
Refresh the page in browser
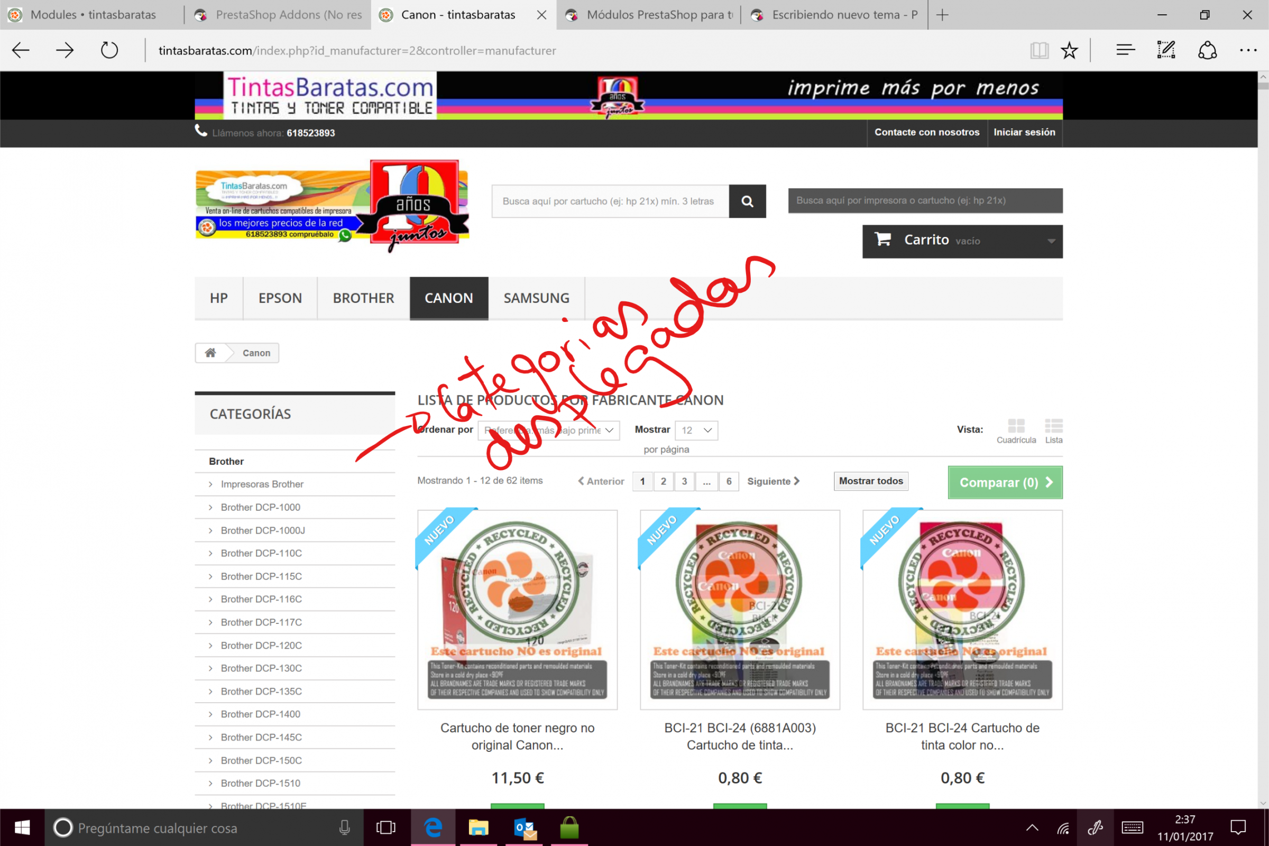(109, 51)
